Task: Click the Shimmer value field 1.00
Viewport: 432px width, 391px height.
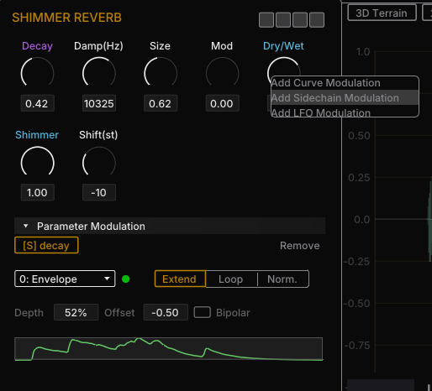Action: coord(37,192)
